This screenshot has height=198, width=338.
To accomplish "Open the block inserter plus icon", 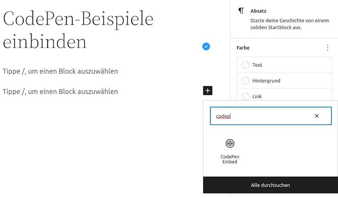I will pos(207,90).
